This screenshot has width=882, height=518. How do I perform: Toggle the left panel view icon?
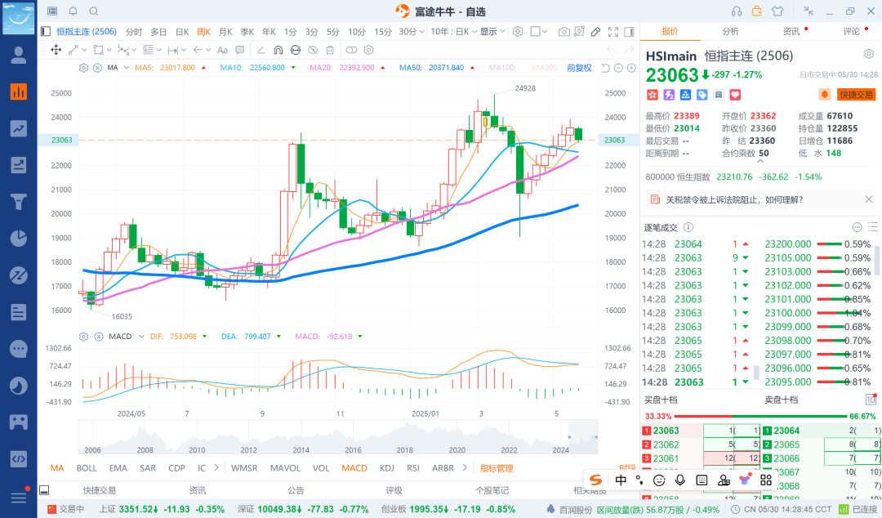46,32
